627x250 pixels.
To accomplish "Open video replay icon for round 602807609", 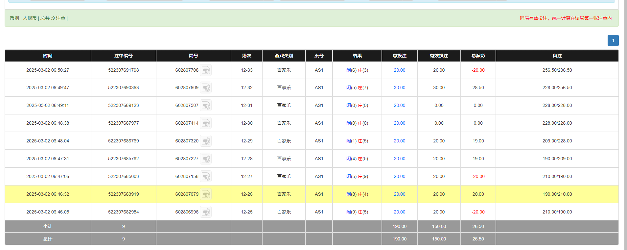I will pyautogui.click(x=206, y=88).
